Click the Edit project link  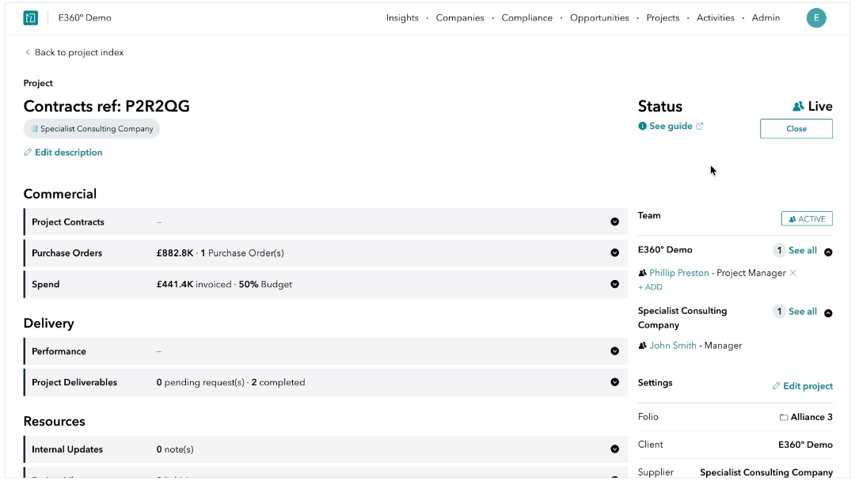[807, 386]
